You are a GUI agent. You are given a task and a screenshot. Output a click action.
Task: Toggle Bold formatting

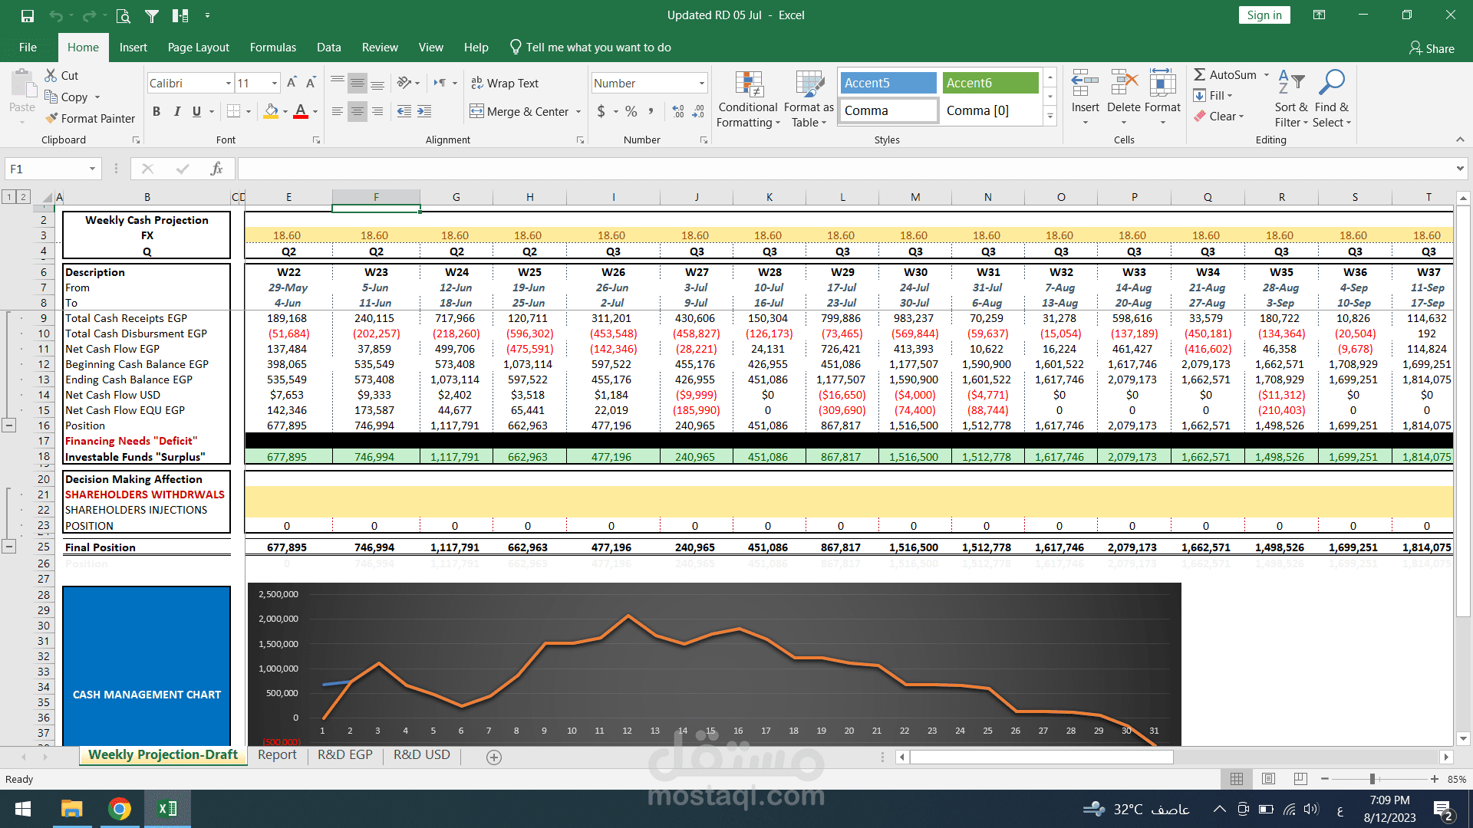(157, 111)
